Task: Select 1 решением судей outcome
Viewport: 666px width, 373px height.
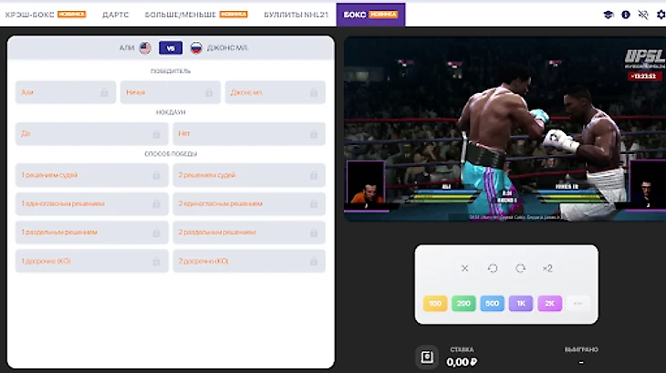Action: (x=92, y=175)
